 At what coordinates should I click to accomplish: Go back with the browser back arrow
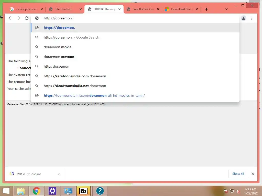pos(10,18)
